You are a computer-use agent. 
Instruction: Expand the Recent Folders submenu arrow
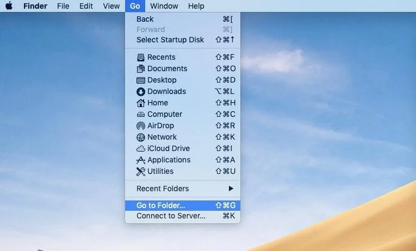(231, 189)
